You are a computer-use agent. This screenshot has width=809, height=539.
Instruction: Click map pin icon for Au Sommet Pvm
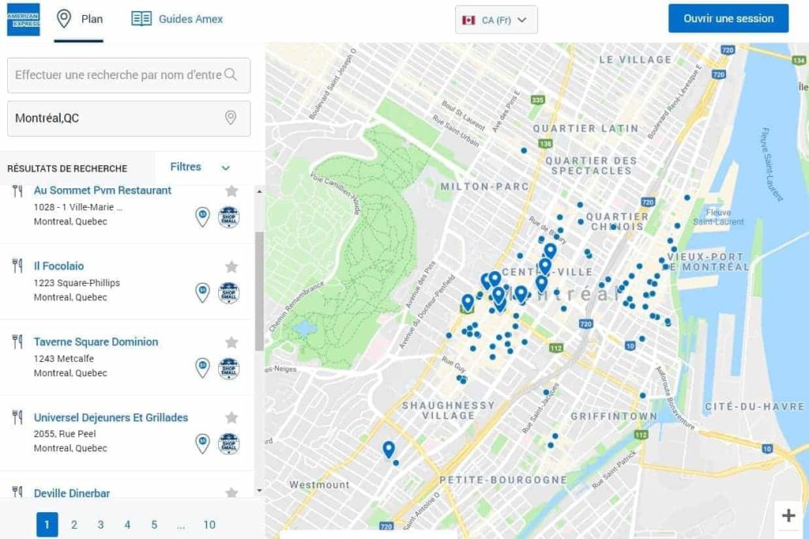[x=202, y=217]
